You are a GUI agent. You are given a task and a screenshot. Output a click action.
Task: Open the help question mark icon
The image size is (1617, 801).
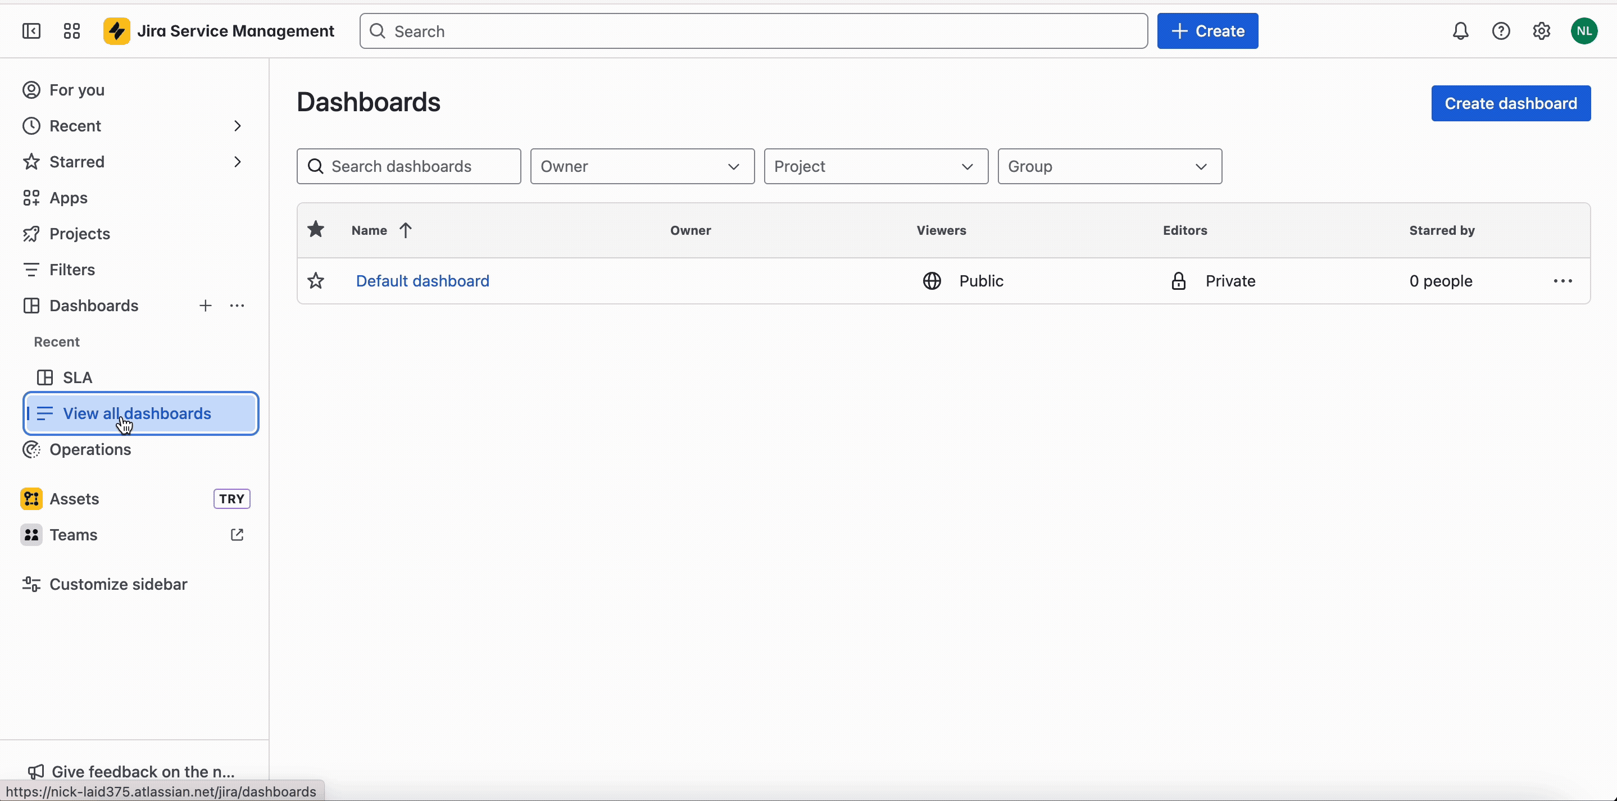tap(1501, 31)
